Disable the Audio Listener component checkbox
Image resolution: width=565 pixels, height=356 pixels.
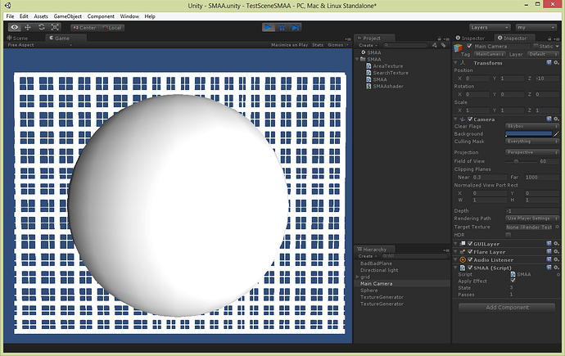pyautogui.click(x=470, y=259)
